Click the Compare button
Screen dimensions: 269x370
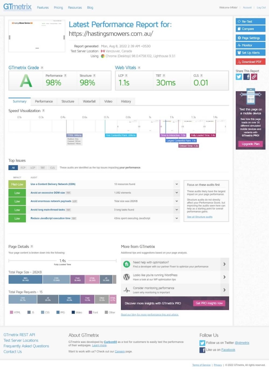[x=251, y=29]
